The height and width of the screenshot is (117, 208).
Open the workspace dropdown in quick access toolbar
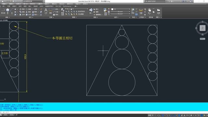pyautogui.click(x=33, y=1)
